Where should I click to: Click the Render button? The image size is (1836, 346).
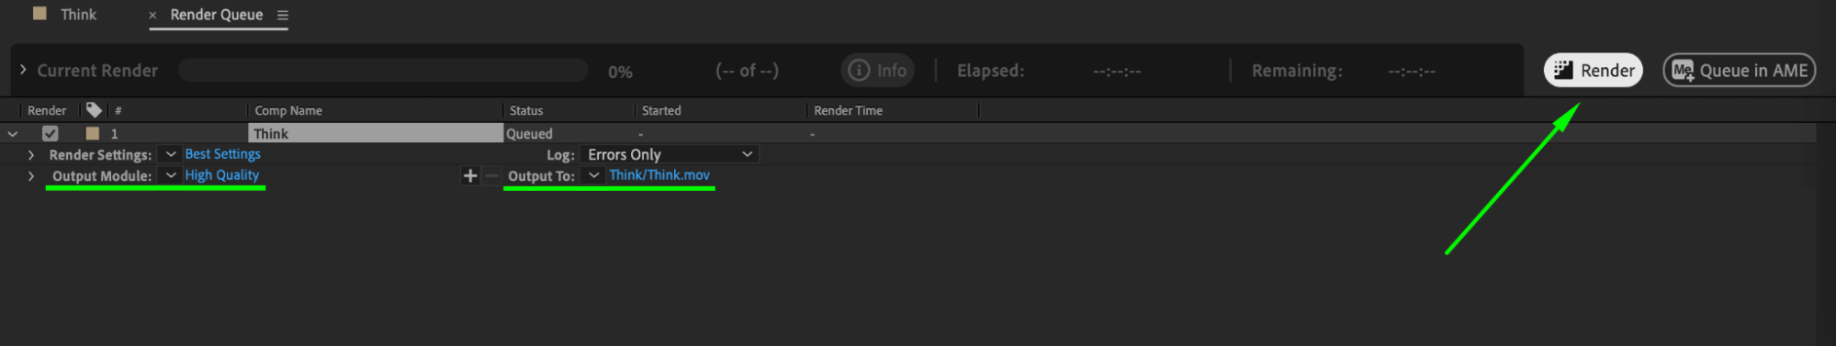pos(1593,71)
